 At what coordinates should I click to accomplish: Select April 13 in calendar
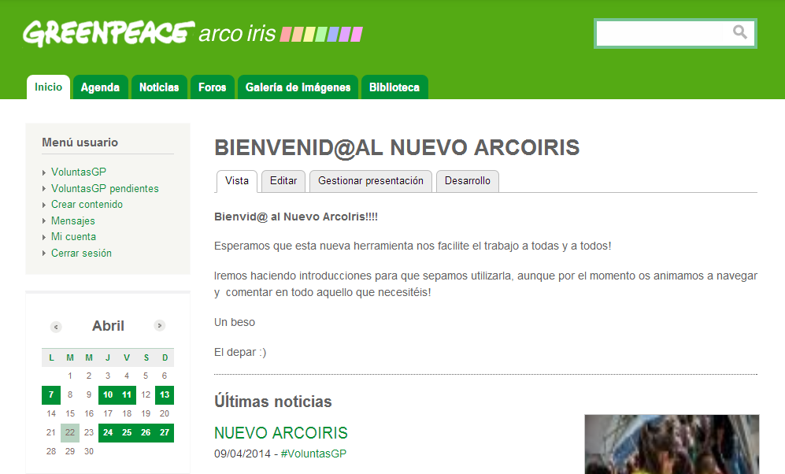(x=165, y=395)
